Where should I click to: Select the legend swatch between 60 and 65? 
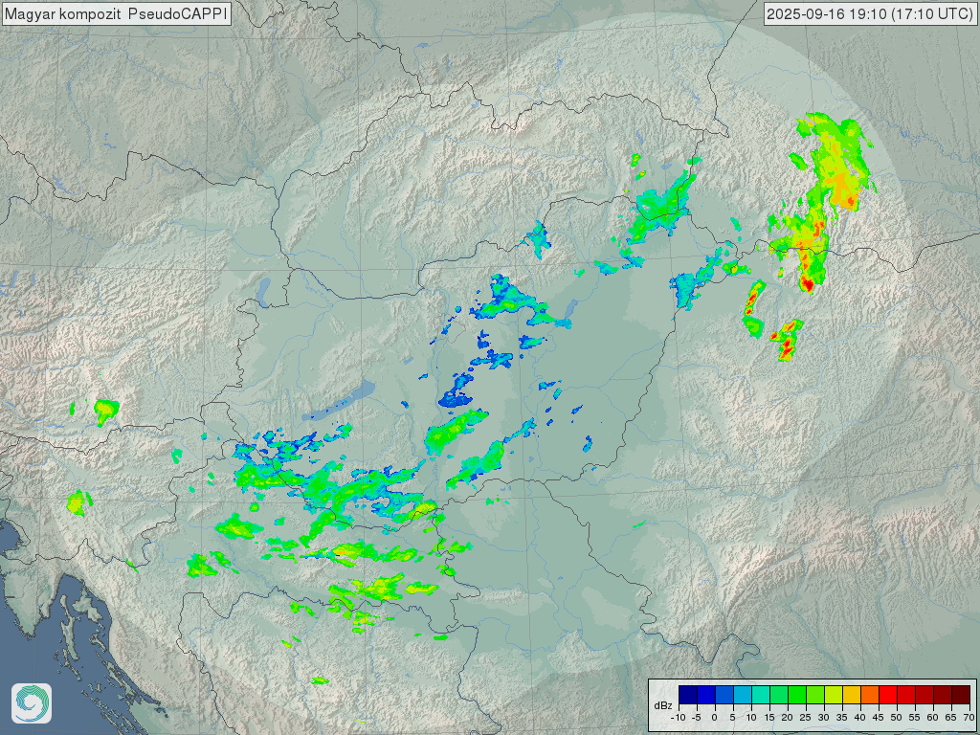[943, 695]
